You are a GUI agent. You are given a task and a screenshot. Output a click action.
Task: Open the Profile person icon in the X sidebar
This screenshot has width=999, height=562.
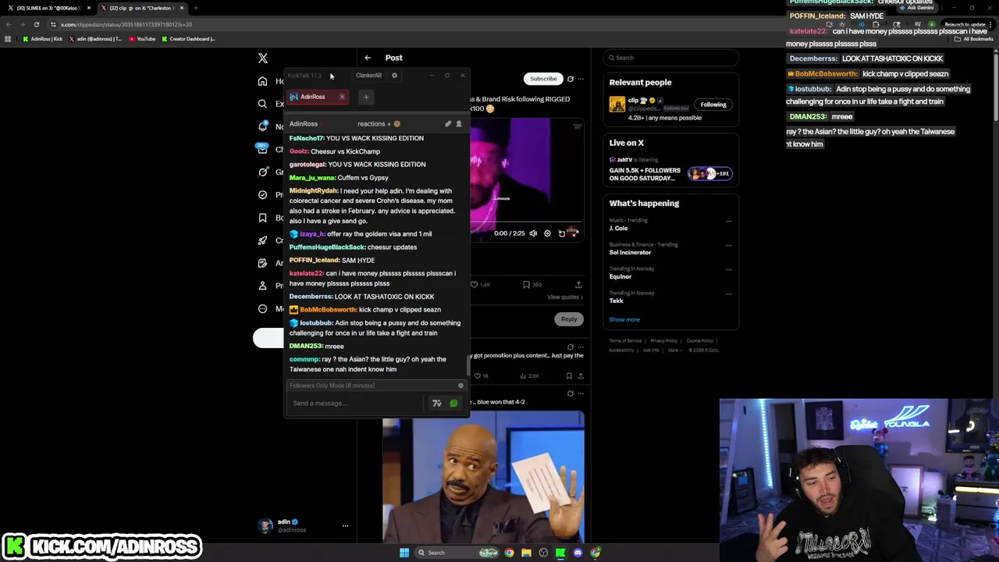263,286
